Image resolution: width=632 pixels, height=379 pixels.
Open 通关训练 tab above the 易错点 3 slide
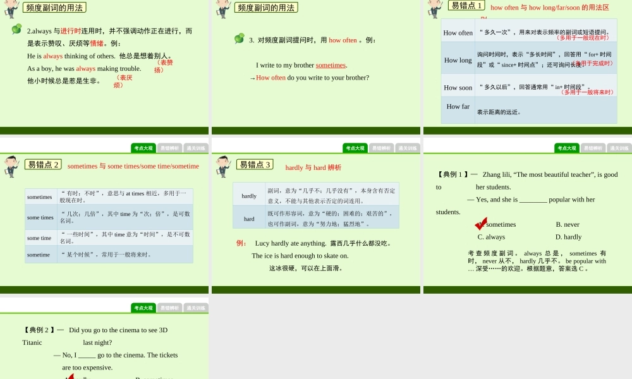(408, 148)
